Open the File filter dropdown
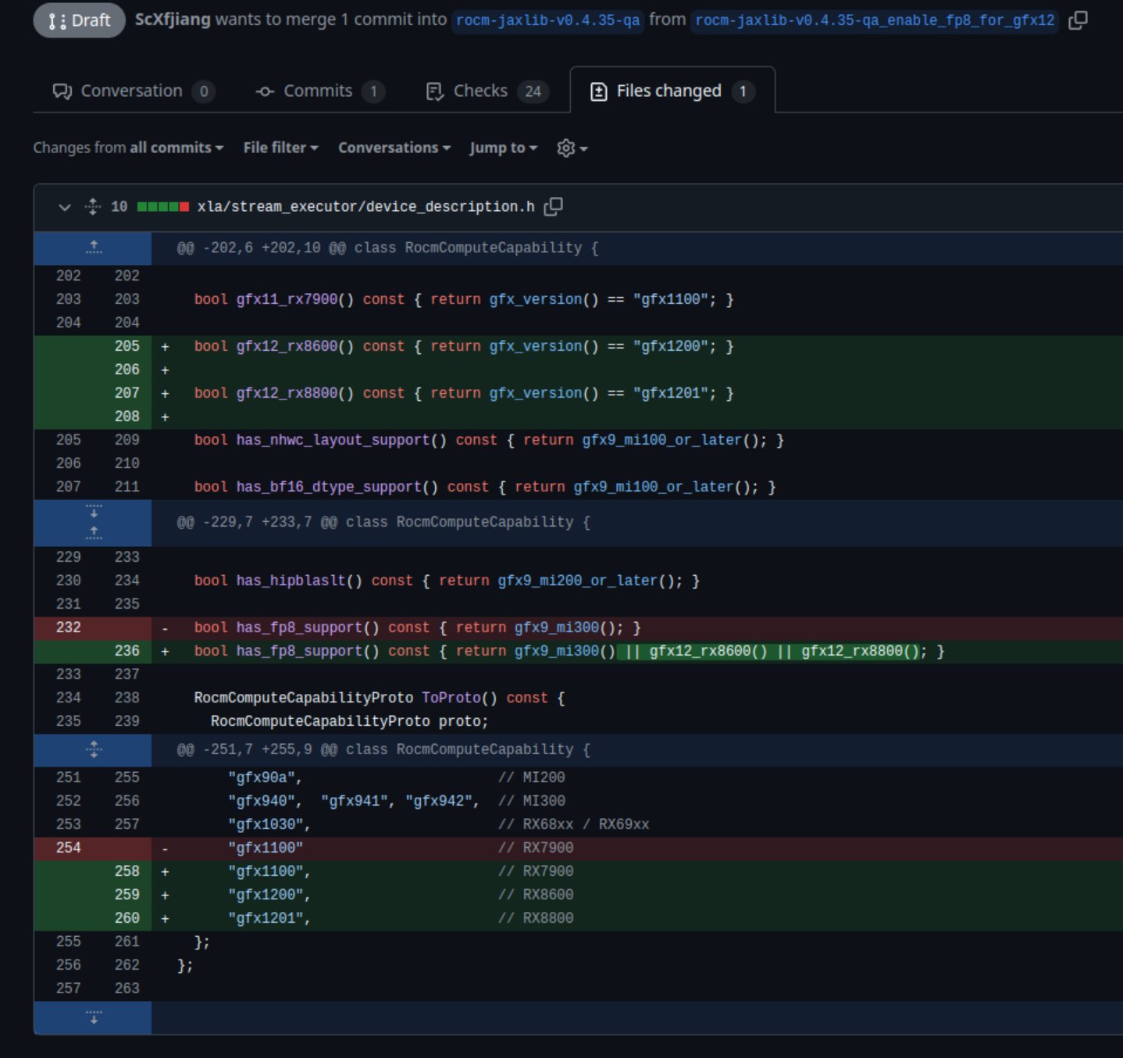The width and height of the screenshot is (1123, 1058). (280, 148)
